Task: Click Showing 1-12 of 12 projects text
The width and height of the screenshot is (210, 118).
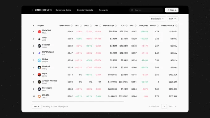Action: tap(55, 107)
